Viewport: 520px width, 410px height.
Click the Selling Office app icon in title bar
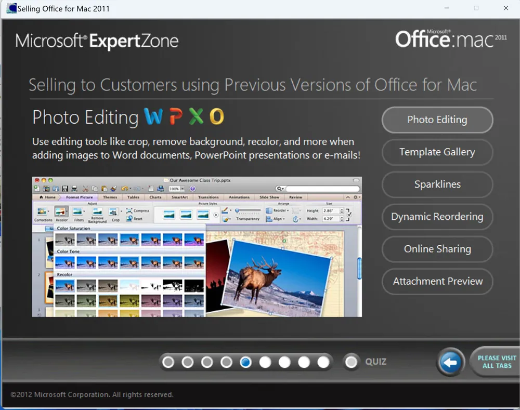coord(11,8)
